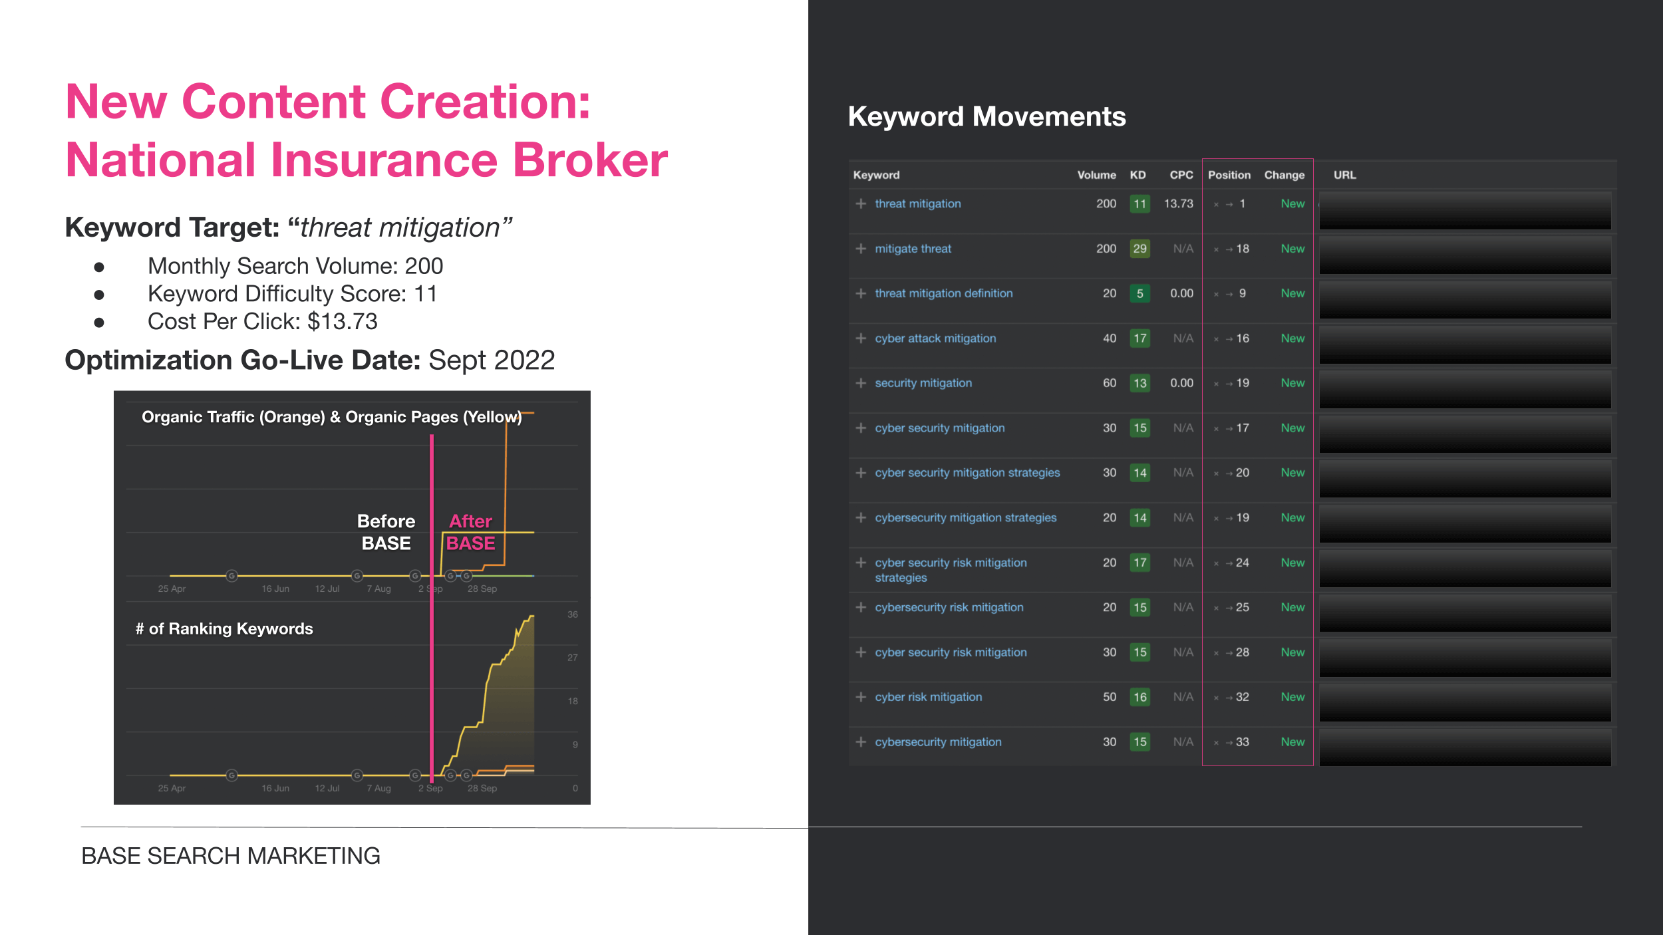Click position 33 in the cybersecurity mitigation row
The width and height of the screenshot is (1663, 935).
pos(1242,742)
